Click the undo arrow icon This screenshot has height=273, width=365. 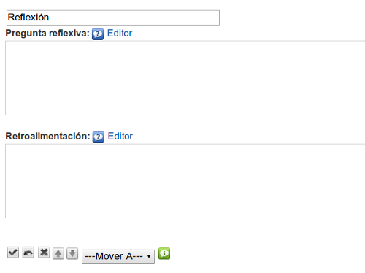28,253
